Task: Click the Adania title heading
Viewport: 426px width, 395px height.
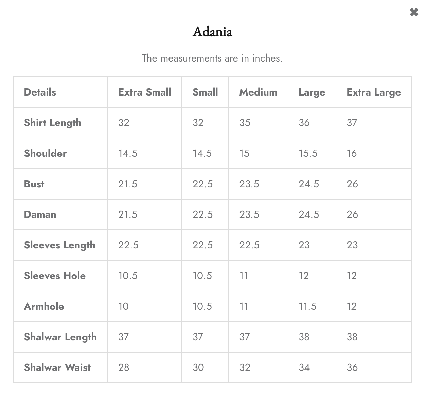Action: (x=212, y=32)
